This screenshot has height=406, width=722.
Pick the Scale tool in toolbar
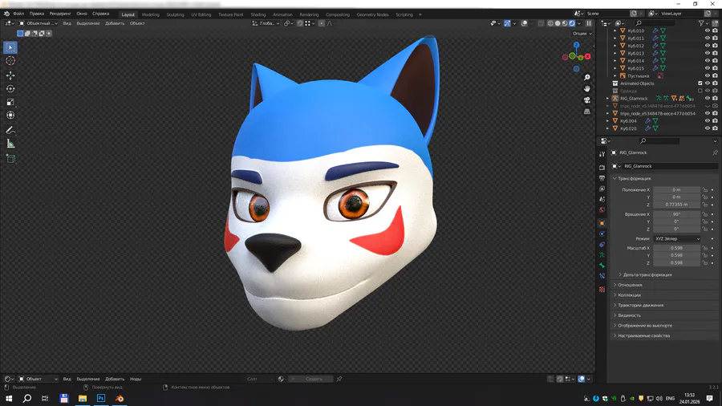10,102
